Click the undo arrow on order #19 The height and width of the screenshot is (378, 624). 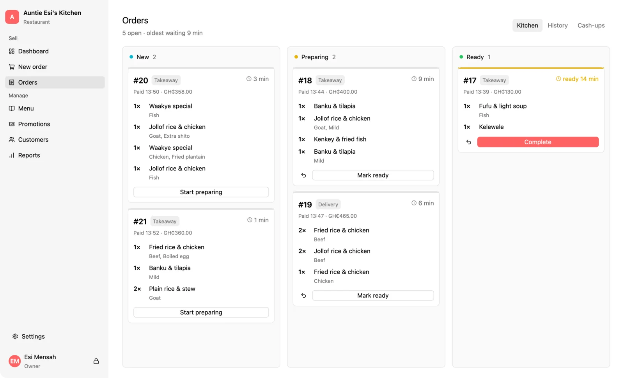click(x=303, y=296)
